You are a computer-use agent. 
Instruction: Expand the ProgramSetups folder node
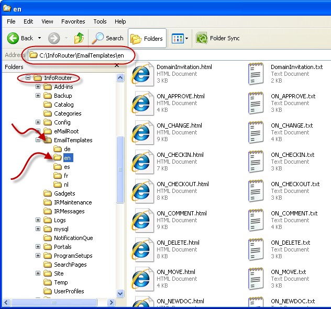(x=38, y=256)
